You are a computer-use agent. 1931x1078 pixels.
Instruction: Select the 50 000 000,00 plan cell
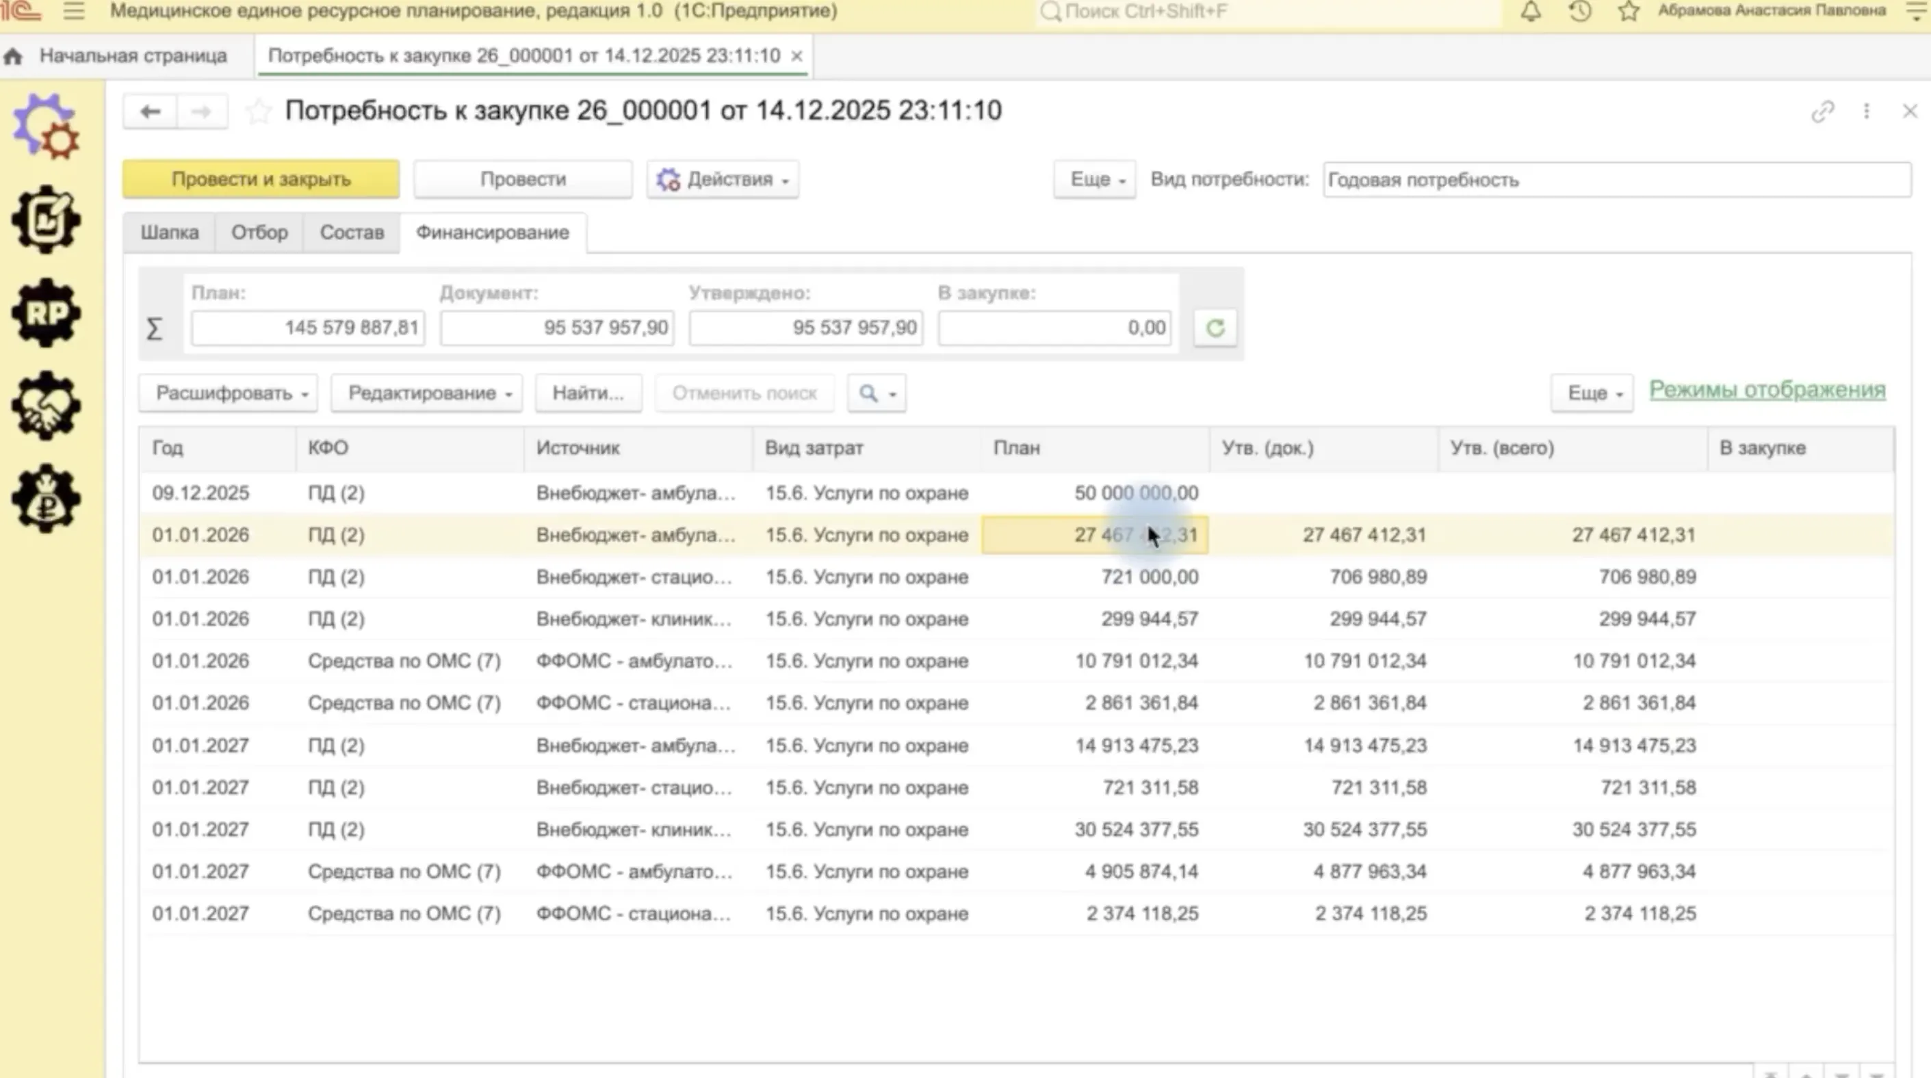(x=1094, y=493)
